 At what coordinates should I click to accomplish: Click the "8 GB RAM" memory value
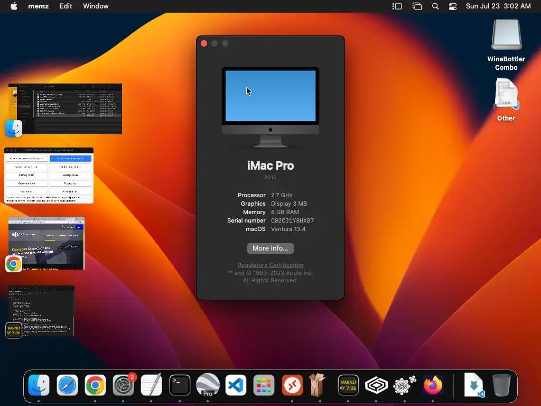tap(285, 212)
